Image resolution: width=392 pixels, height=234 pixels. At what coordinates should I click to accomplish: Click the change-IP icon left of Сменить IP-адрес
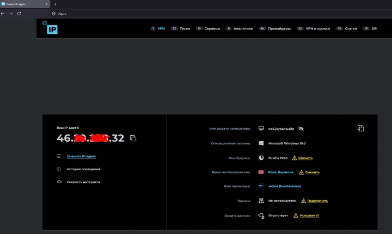click(x=59, y=157)
